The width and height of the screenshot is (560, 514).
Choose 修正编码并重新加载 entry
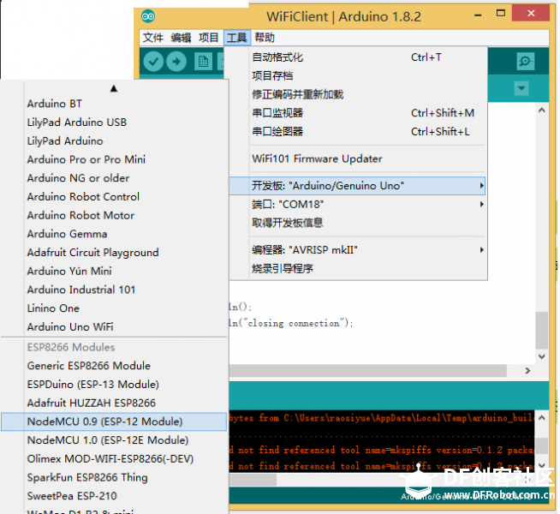[x=358, y=94]
